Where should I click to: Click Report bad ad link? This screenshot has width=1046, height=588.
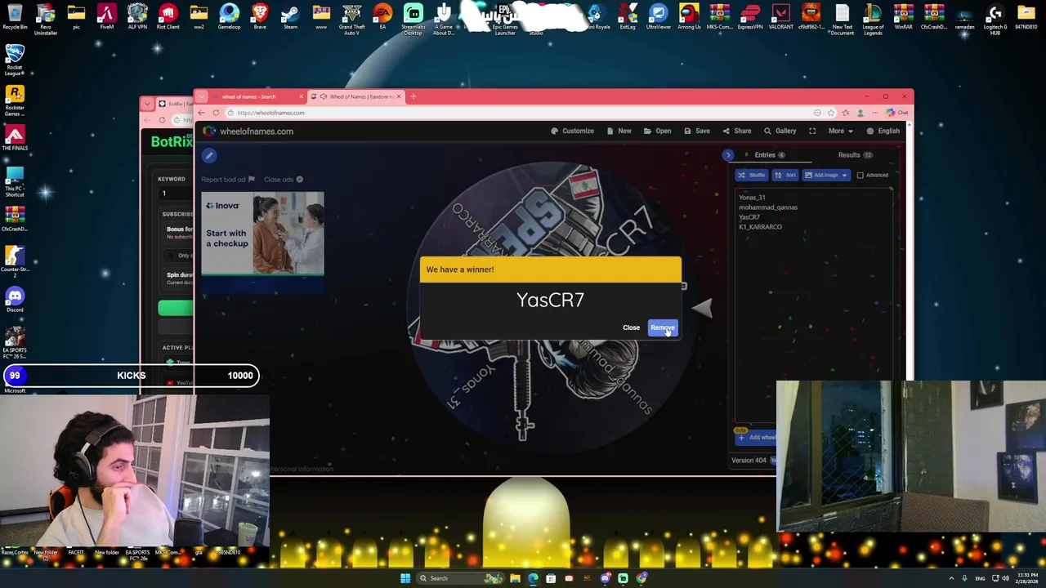pos(228,180)
